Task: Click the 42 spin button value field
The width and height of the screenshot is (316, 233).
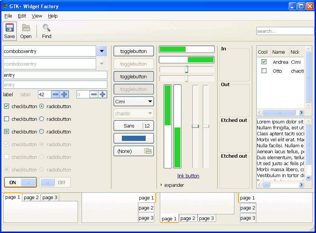Action: coord(45,94)
